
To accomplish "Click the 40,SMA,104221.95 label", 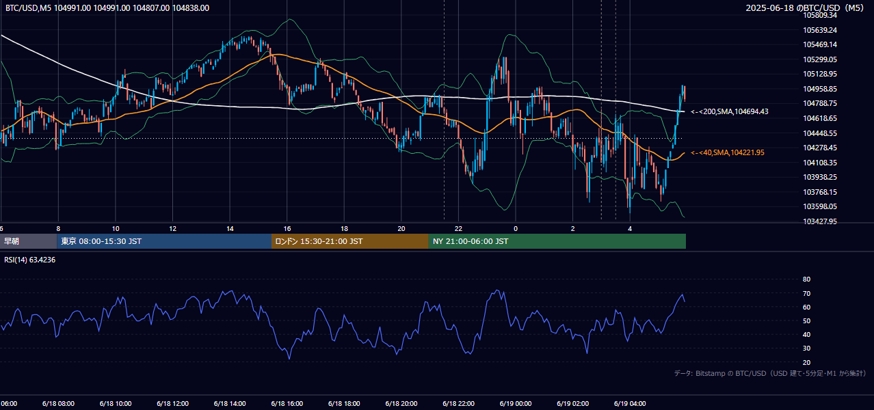I will point(728,152).
